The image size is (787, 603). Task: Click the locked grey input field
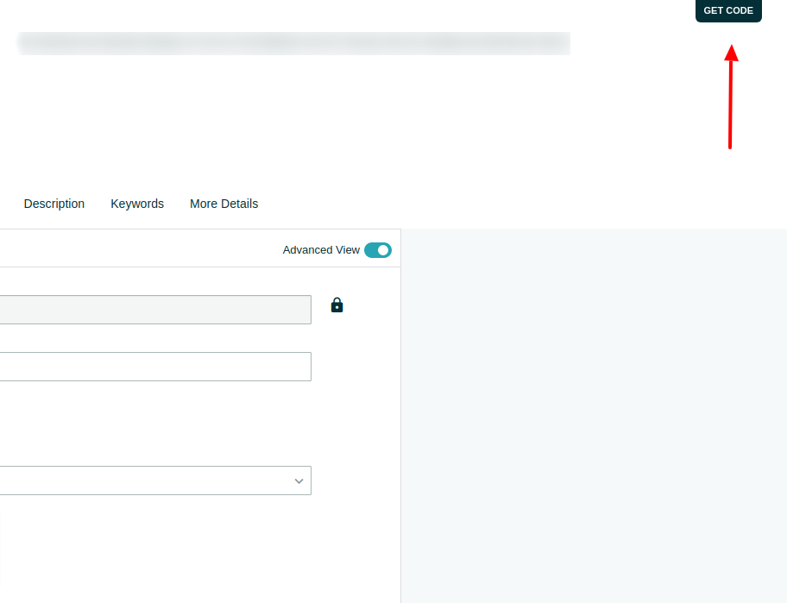155,310
